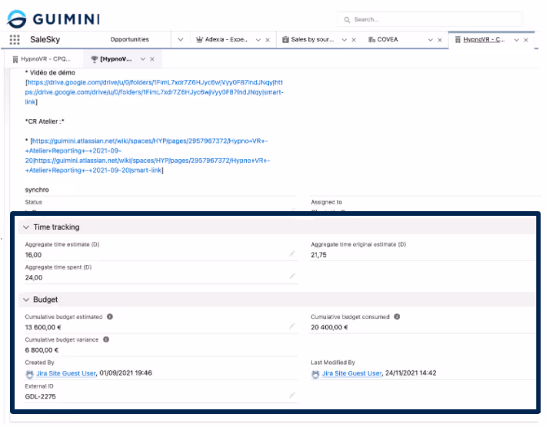Open Created By Jira Site Guest User
The width and height of the screenshot is (546, 427).
[x=66, y=373]
